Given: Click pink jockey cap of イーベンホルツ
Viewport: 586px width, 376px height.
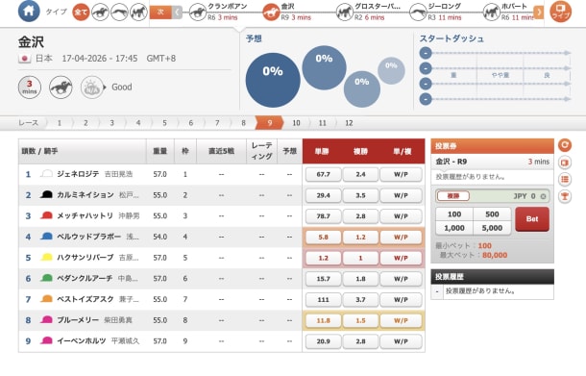Looking at the screenshot, I should (x=46, y=340).
